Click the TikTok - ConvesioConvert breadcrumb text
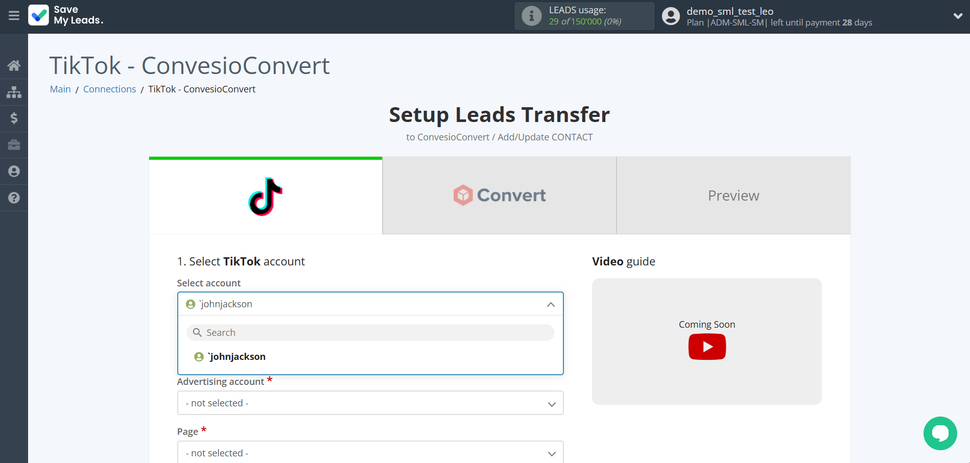 202,89
